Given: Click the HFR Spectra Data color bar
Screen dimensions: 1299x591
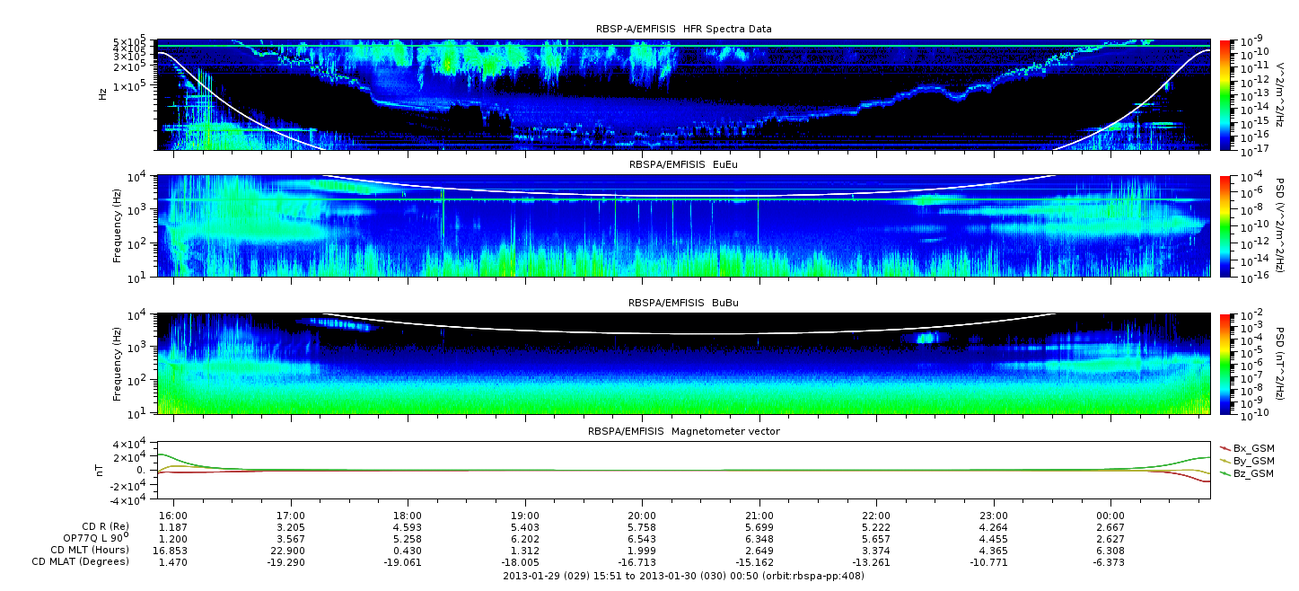Looking at the screenshot, I should (1224, 94).
